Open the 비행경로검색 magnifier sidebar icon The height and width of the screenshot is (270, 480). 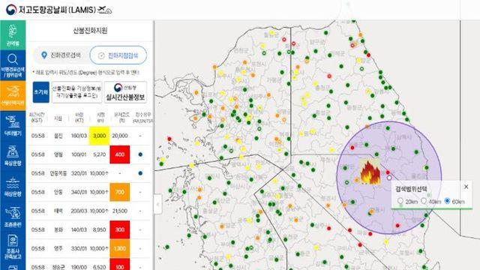(13, 65)
